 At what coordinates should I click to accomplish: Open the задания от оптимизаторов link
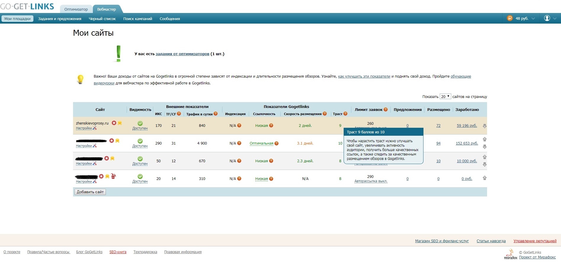pyautogui.click(x=182, y=54)
